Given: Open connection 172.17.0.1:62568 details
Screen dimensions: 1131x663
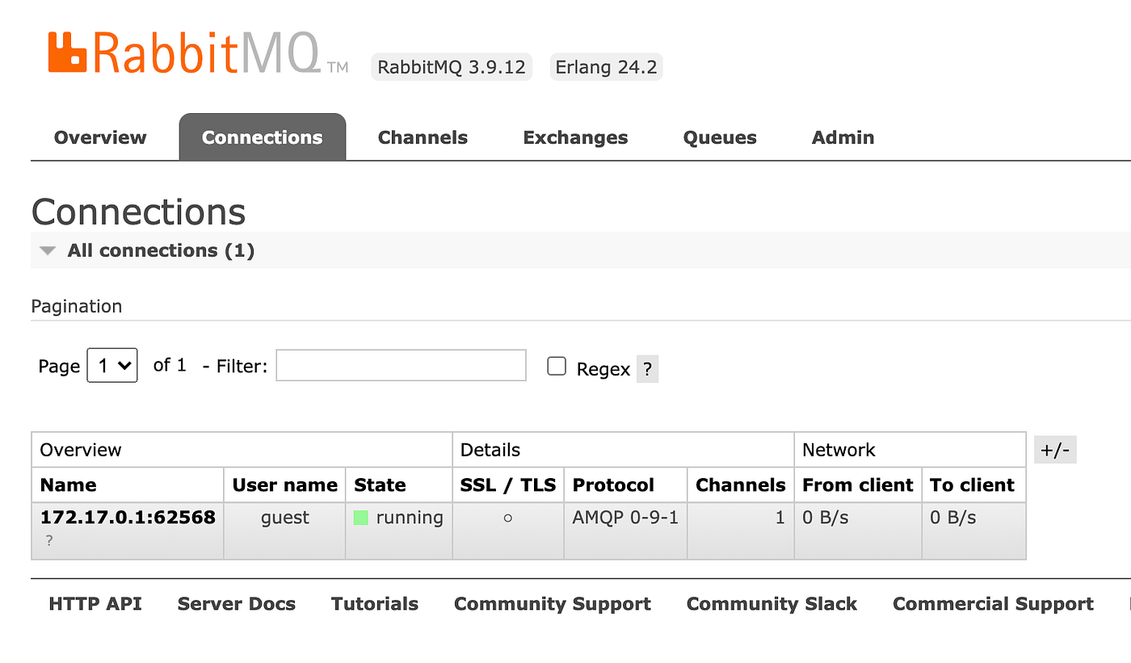Looking at the screenshot, I should (x=127, y=518).
